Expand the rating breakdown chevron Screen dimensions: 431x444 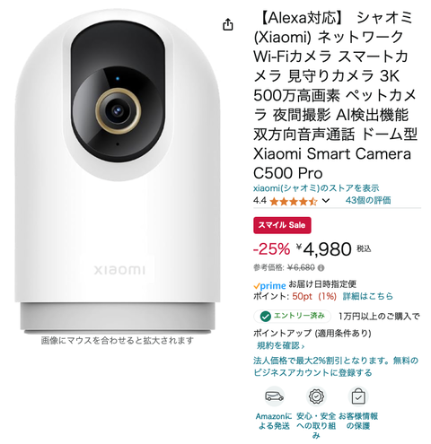(x=326, y=201)
